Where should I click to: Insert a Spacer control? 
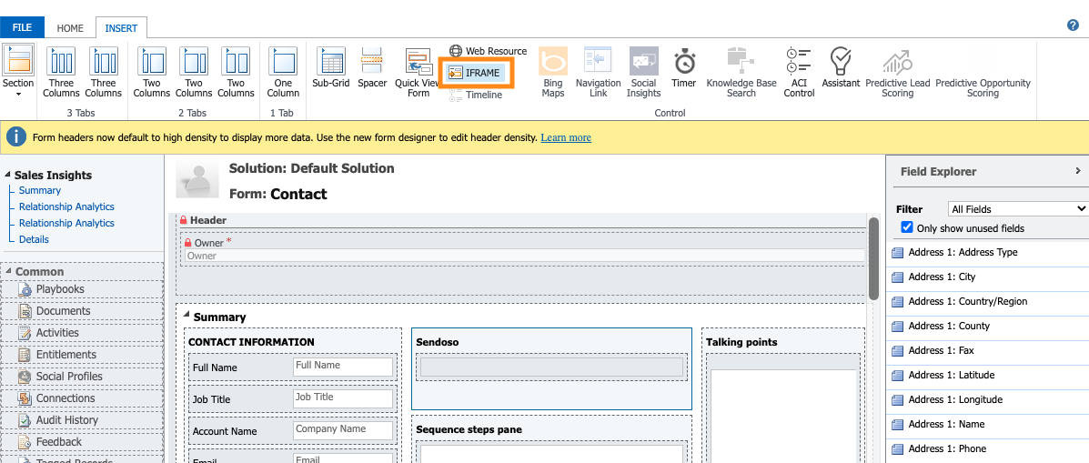point(372,67)
